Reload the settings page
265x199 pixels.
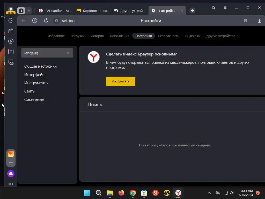tap(46, 21)
